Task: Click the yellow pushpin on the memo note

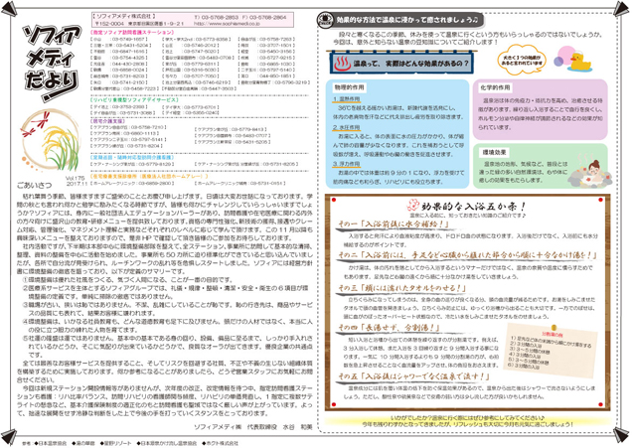Action: (x=553, y=328)
